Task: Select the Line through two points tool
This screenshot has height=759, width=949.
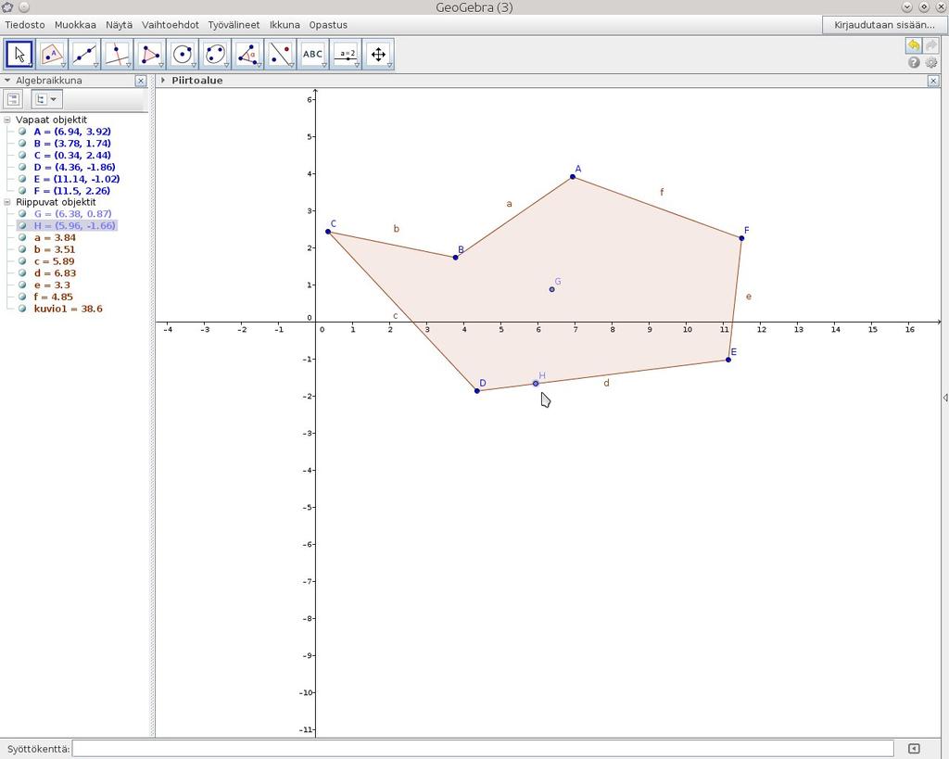Action: [x=84, y=55]
